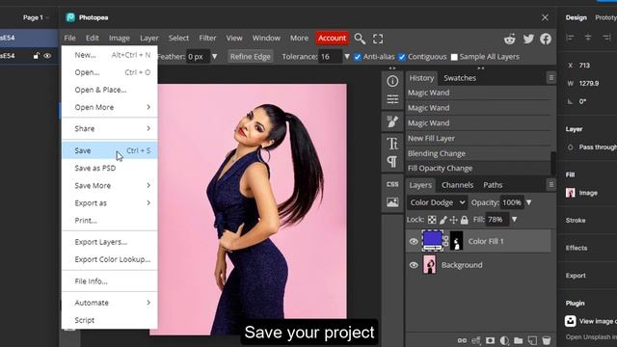Screen dimensions: 617x347
Task: Open the Twitter link icon
Action: pos(528,39)
